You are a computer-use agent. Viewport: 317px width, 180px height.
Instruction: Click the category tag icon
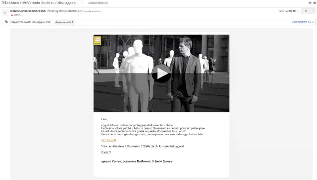[x=6, y=22]
